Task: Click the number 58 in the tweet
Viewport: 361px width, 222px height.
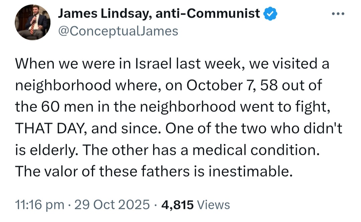Action: [269, 85]
